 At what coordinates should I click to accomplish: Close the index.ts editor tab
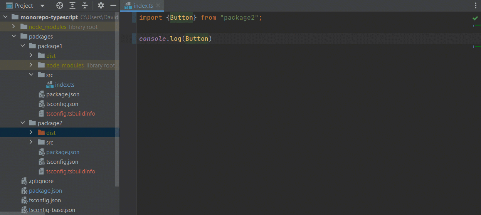pos(158,6)
